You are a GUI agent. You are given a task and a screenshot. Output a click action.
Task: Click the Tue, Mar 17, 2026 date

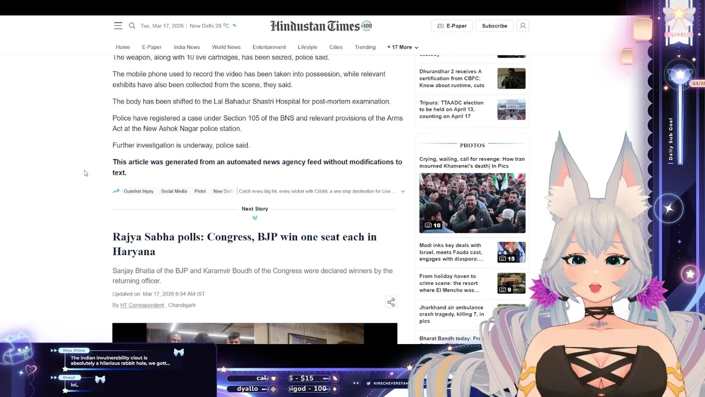pos(162,26)
